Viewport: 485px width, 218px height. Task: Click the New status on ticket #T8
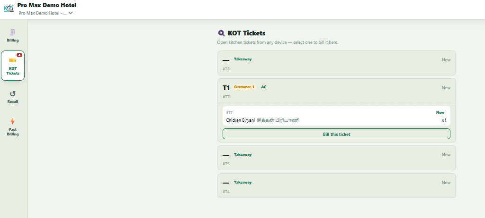coord(446,60)
